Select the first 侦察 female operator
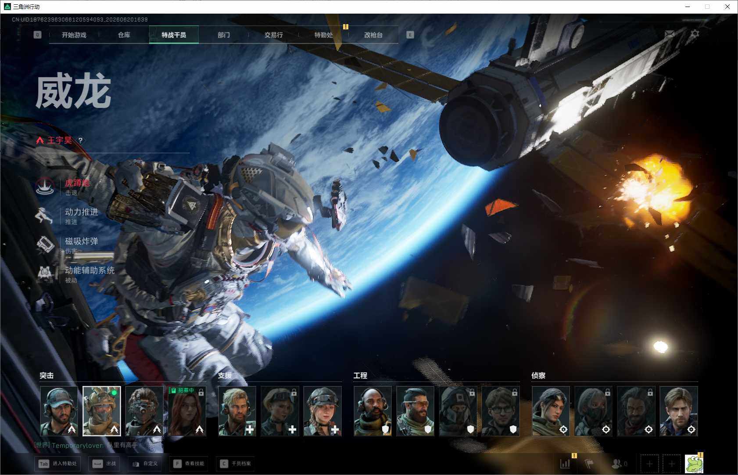Viewport: 738px width, 475px height. pos(551,411)
